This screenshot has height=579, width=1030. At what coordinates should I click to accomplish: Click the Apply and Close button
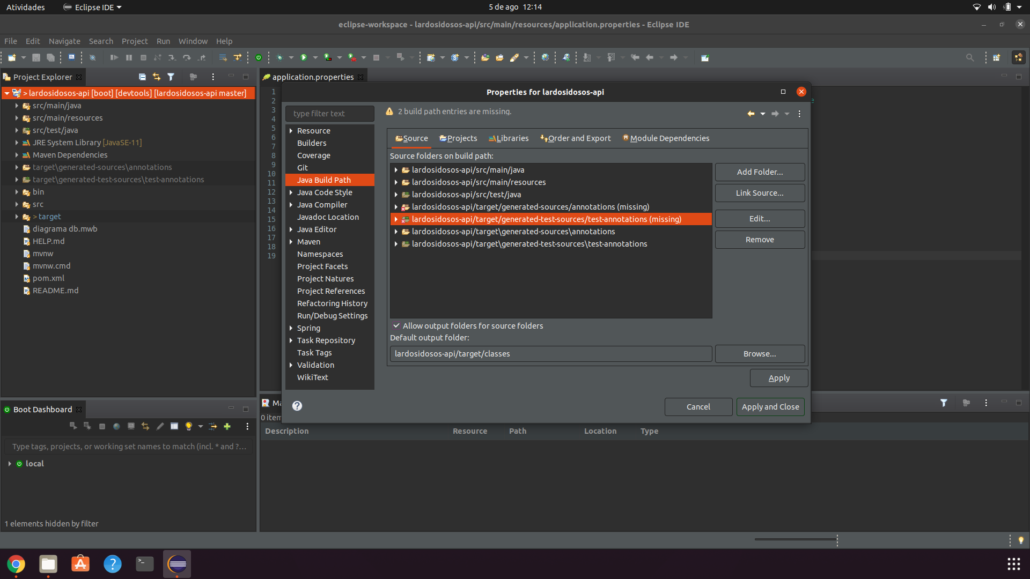tap(770, 407)
